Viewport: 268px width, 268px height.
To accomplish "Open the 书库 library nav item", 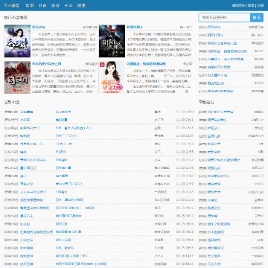I will pyautogui.click(x=42, y=5).
